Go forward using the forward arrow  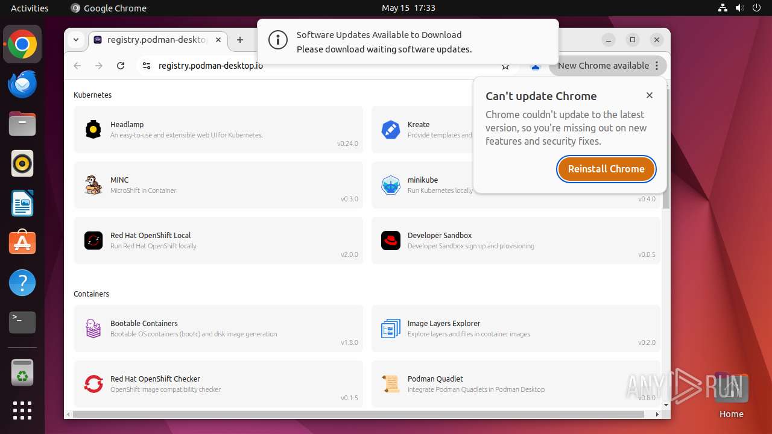click(99, 66)
